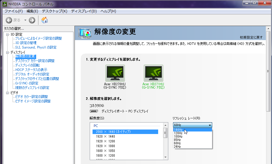Maximize the NVIDIA control panel window
The image size is (272, 164).
coord(254,3)
